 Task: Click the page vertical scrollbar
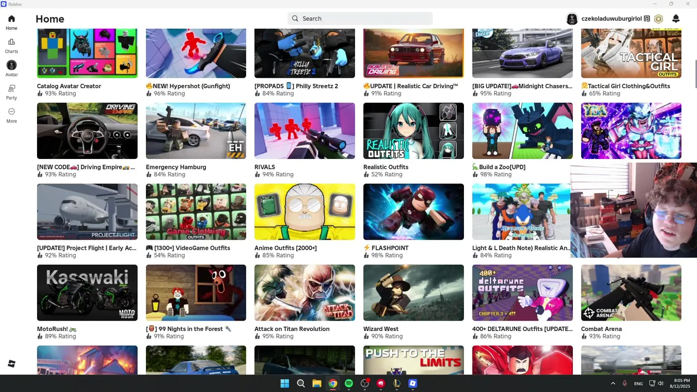pos(695,73)
